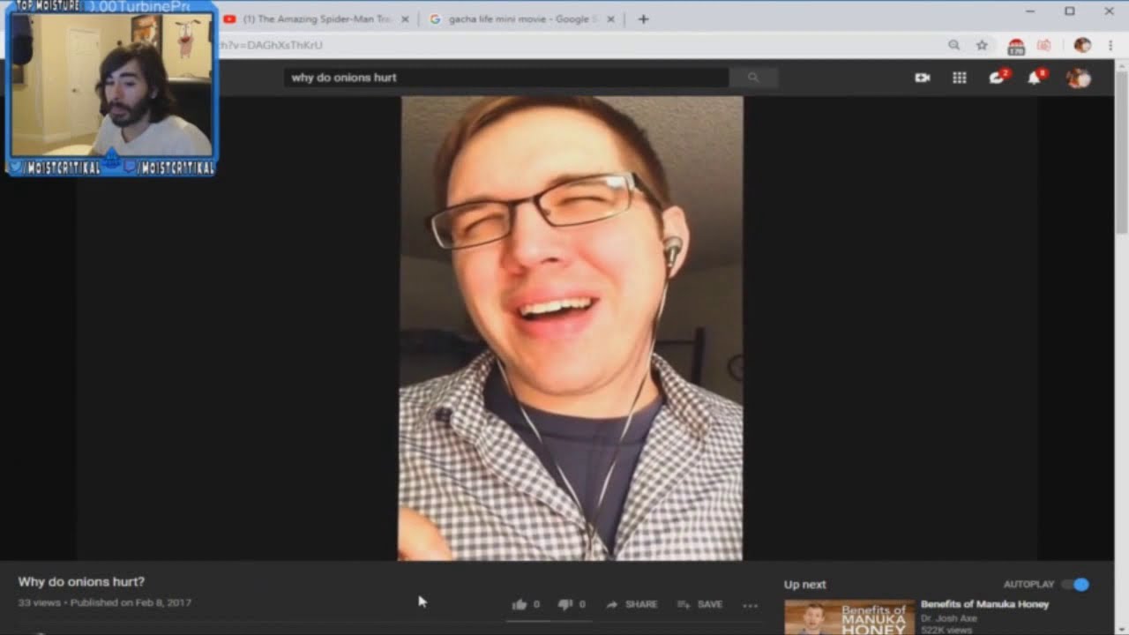Switch to The Amazing Spider-Man Trailer tab
Viewport: 1129px width, 635px height.
(317, 19)
